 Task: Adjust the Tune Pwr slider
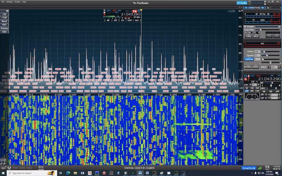pyautogui.click(x=267, y=30)
